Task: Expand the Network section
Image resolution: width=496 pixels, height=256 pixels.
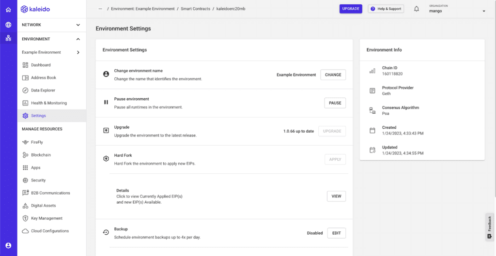Action: (78, 25)
